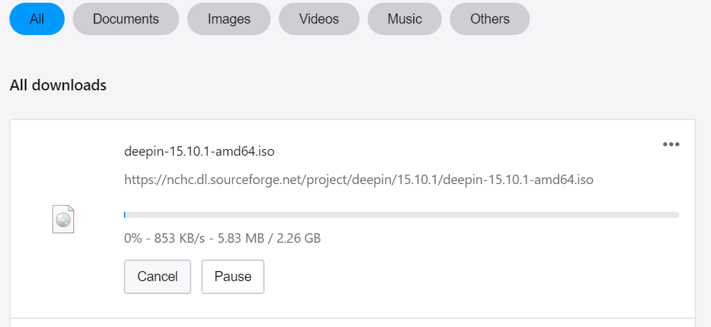Cancel the deepin ISO download
711x327 pixels.
click(x=158, y=276)
